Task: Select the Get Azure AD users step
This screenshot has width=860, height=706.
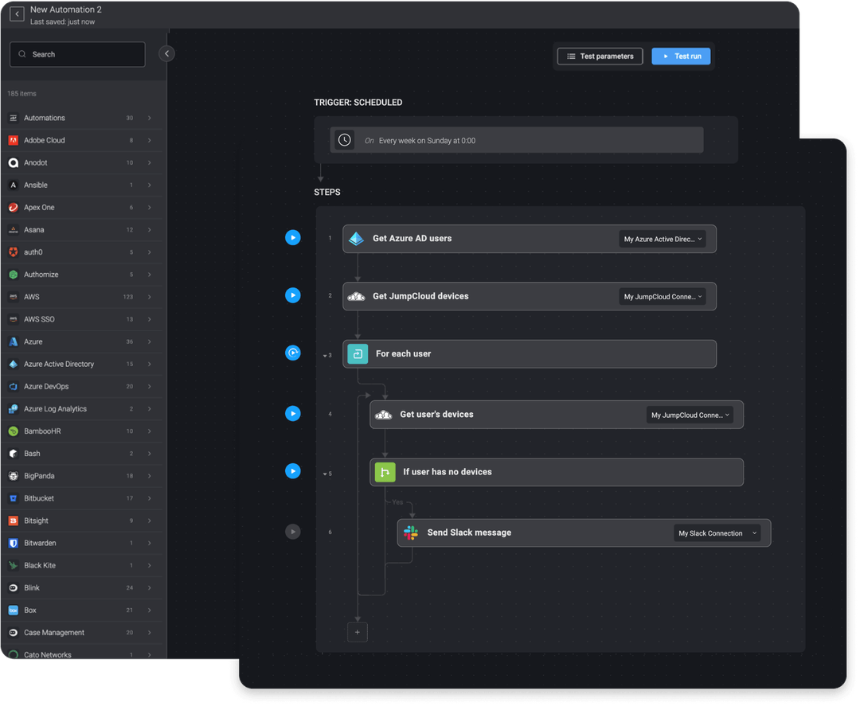Action: 530,239
